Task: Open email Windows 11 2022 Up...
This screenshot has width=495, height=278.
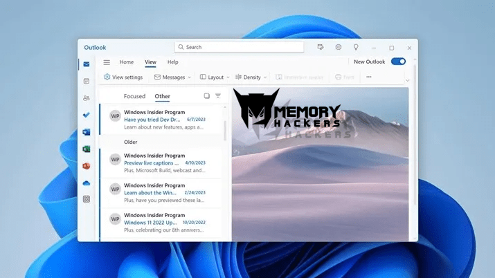Action: 161,223
